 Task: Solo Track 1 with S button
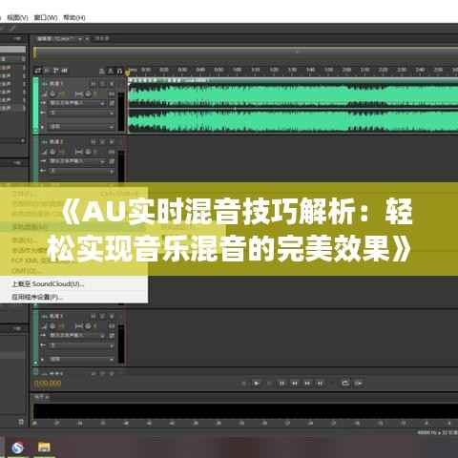[102, 84]
